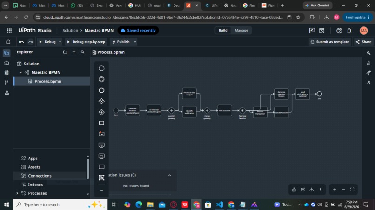Screen dimensions: 375x210
Task: Add an Exclusive gateway from the palette
Action: (x=101, y=102)
